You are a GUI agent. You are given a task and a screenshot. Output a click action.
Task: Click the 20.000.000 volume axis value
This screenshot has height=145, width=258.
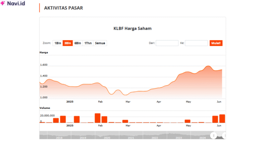tap(47, 115)
